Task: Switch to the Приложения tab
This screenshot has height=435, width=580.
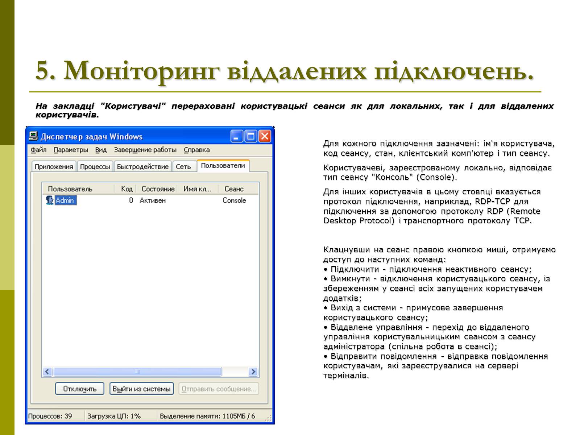Action: 54,166
